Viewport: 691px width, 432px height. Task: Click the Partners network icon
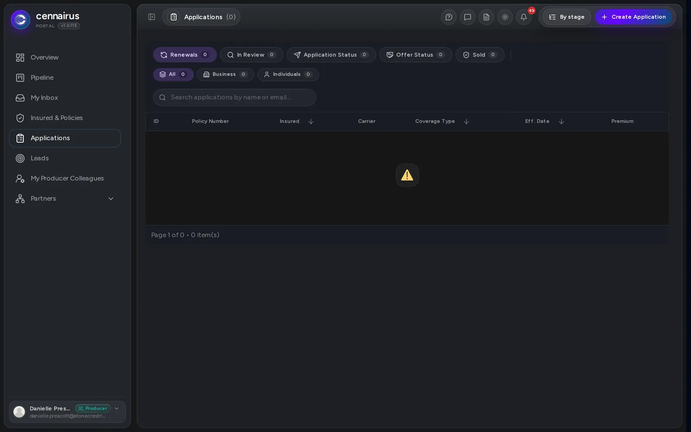click(x=20, y=199)
